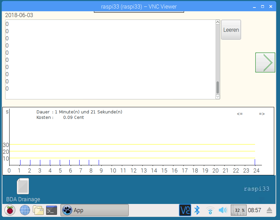Image resolution: width=280 pixels, height=220 pixels.
Task: Click the down arrow of the list scrollbar
Action: click(218, 97)
